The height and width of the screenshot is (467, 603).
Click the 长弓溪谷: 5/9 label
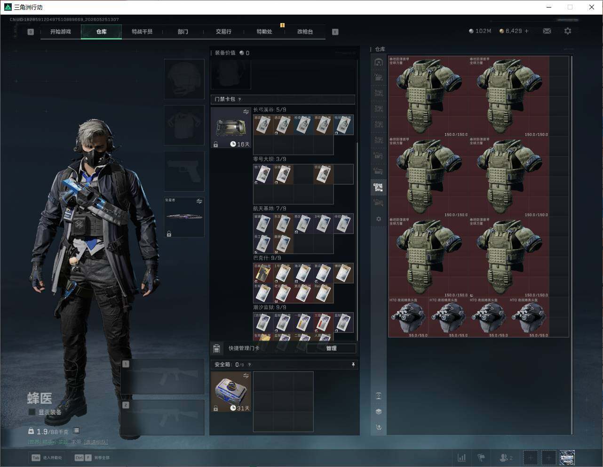(270, 110)
